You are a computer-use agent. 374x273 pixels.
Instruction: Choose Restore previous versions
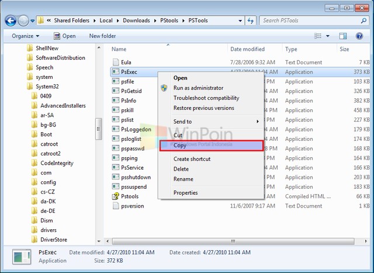tap(212, 108)
